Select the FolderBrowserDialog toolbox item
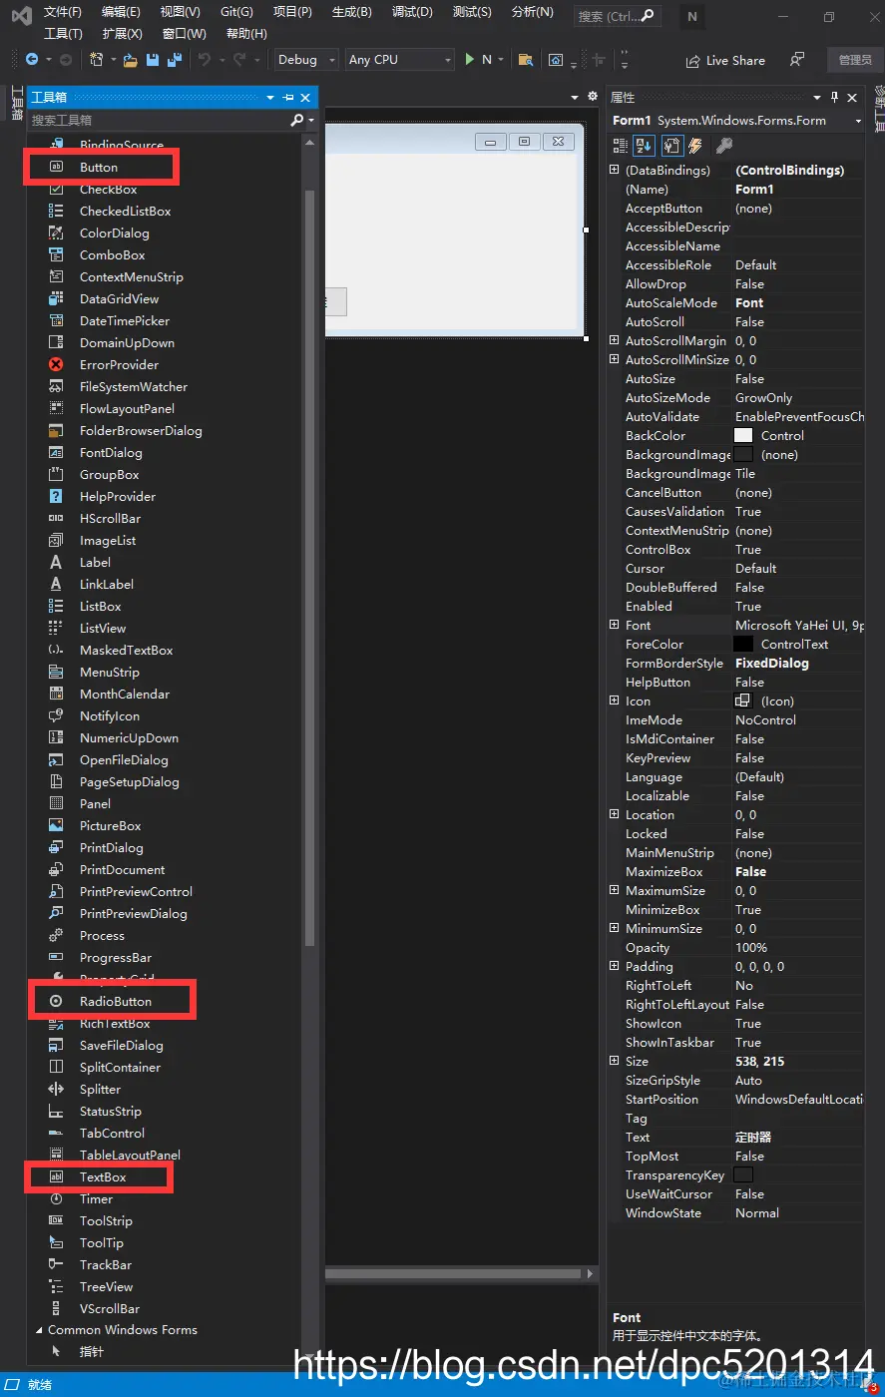This screenshot has width=885, height=1397. (141, 431)
